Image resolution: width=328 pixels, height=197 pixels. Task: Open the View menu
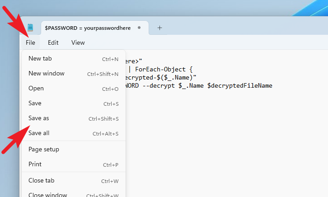click(78, 42)
